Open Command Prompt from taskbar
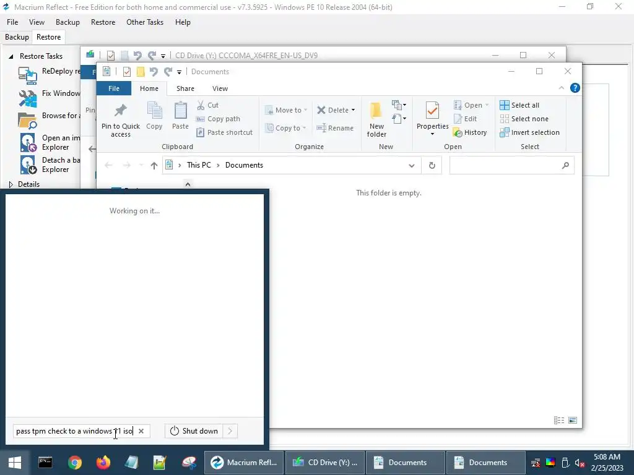This screenshot has width=634, height=475. pos(45,463)
